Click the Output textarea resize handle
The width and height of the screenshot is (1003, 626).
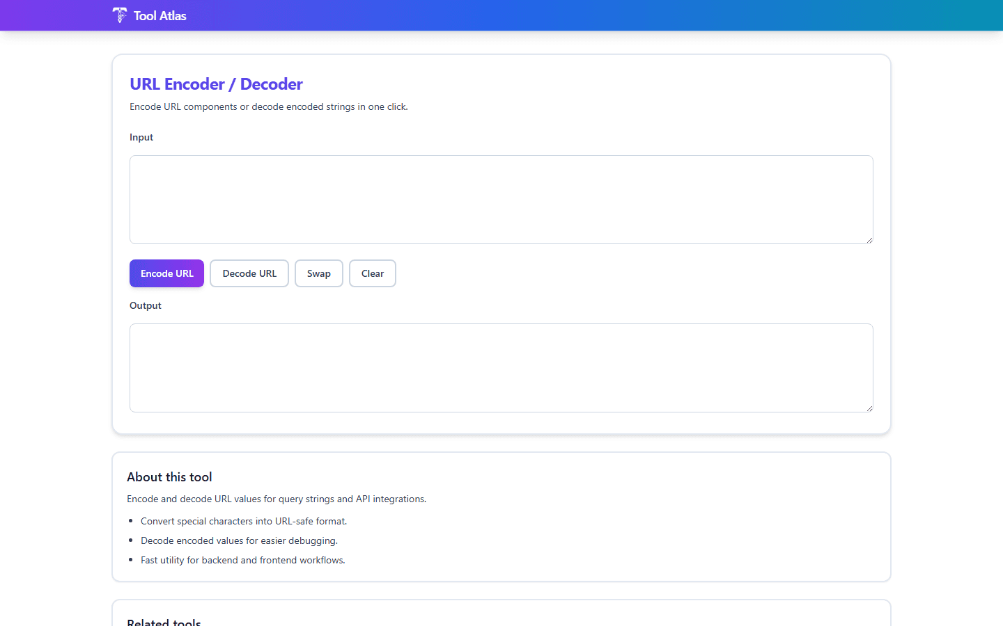tap(869, 409)
